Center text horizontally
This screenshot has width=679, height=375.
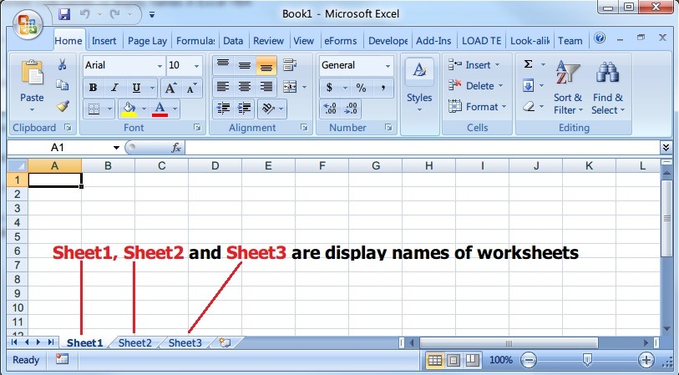tap(245, 87)
